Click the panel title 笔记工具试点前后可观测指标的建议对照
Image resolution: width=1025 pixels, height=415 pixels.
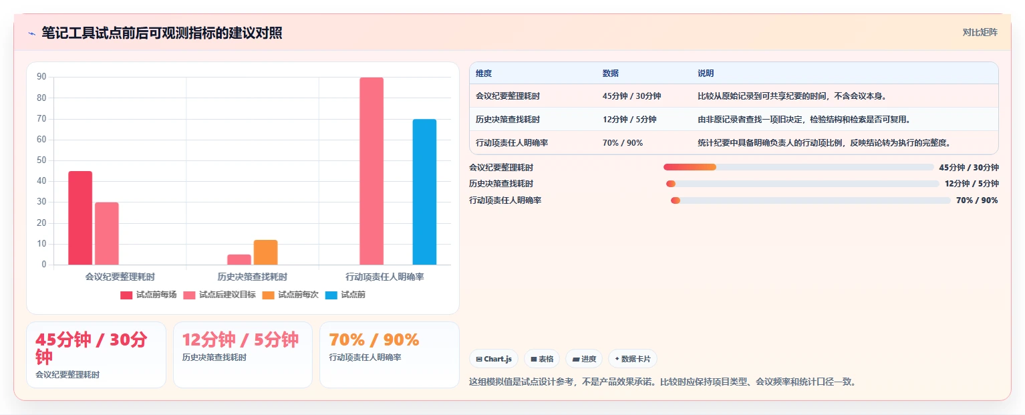click(162, 33)
